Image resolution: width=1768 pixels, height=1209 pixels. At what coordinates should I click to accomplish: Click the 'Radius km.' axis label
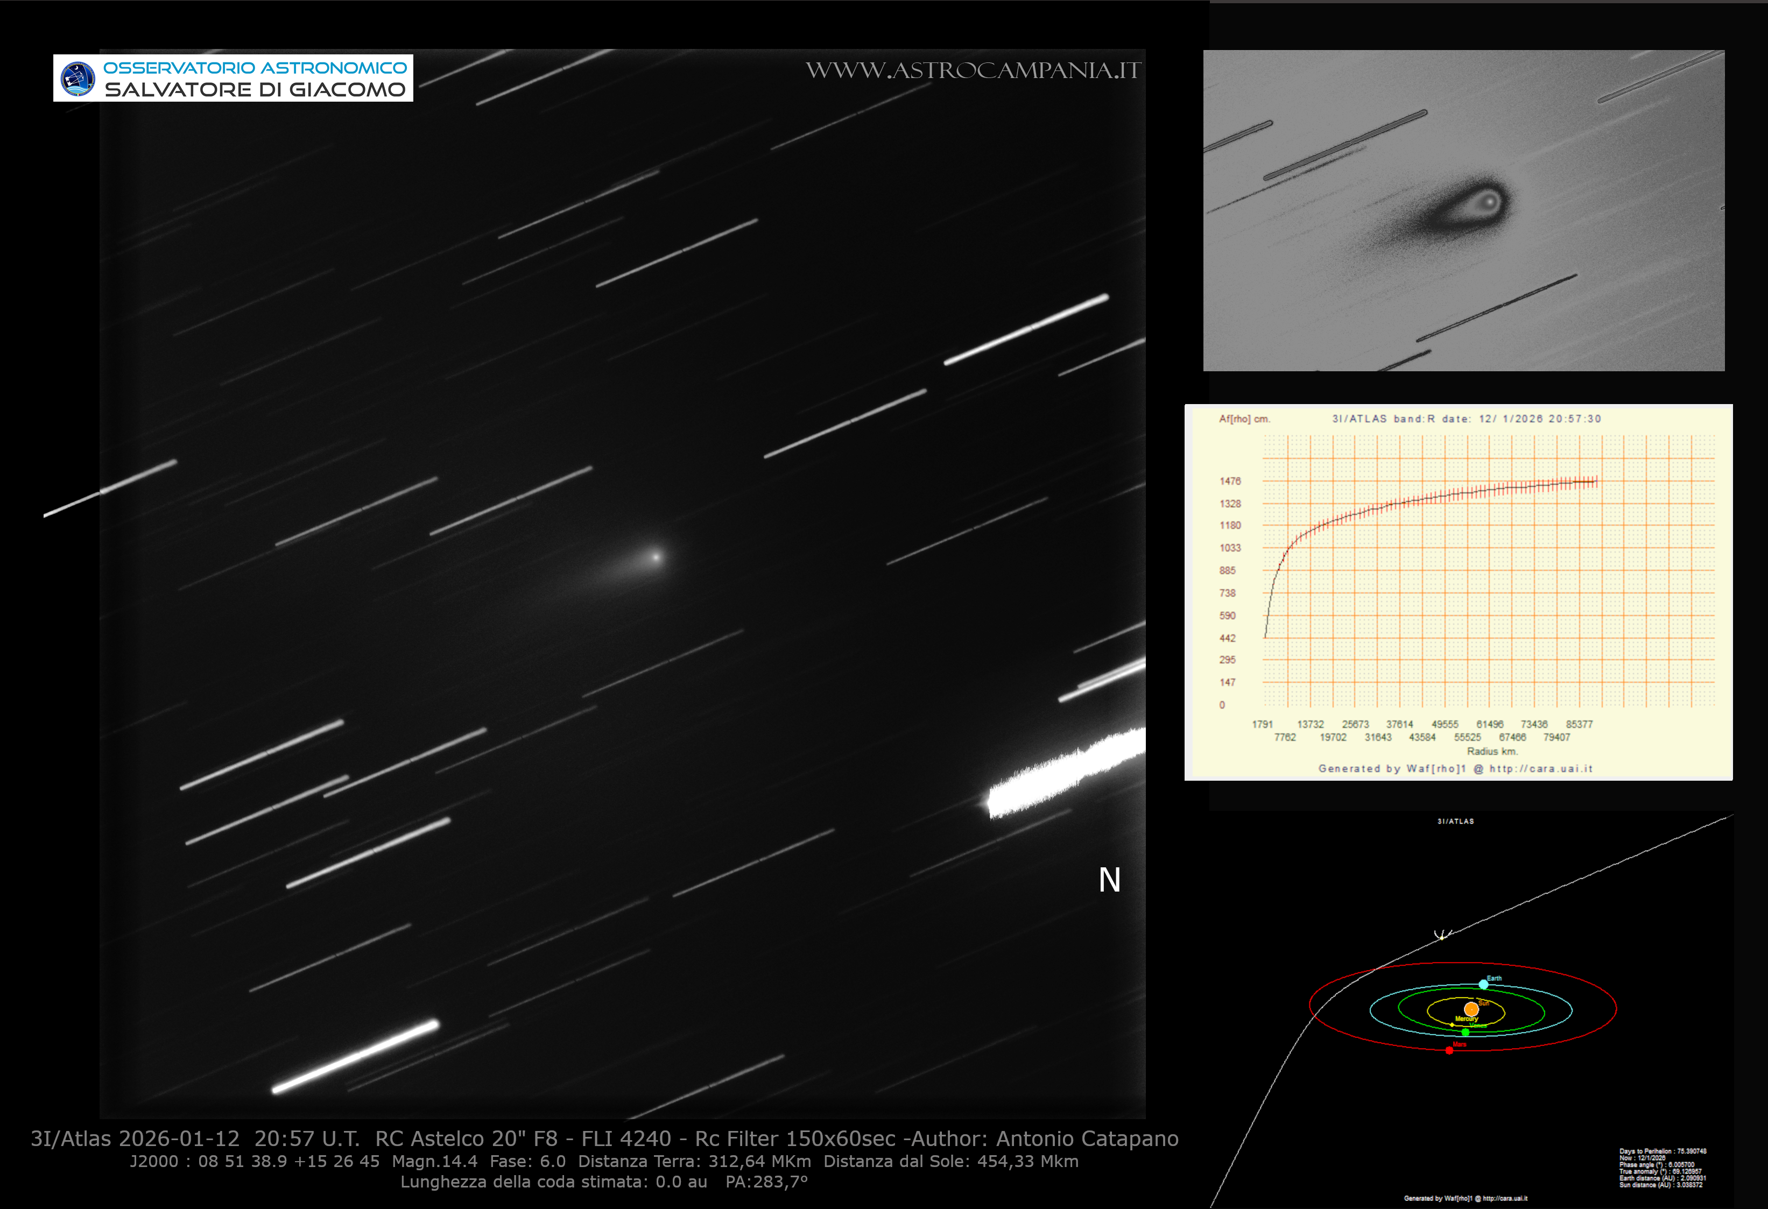tap(1492, 751)
